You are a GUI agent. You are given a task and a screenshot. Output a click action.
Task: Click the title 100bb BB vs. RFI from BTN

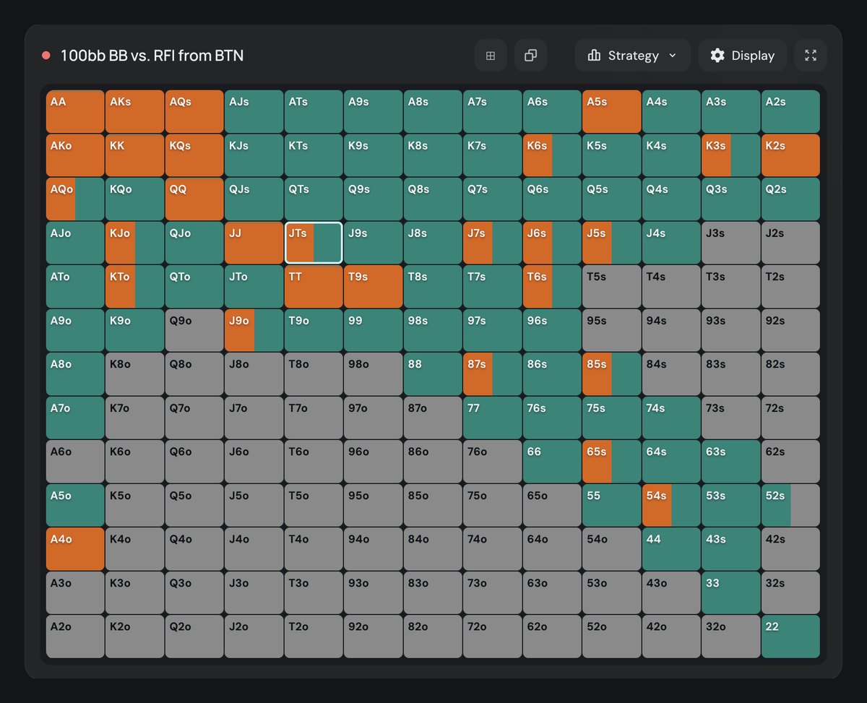152,56
